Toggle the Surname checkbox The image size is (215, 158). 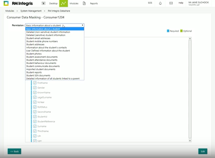35,126
